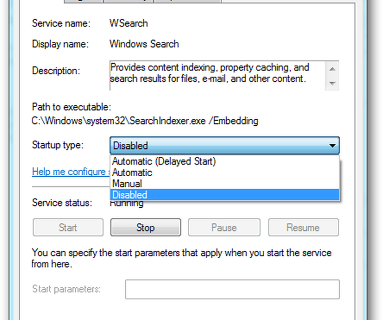Click the Running service status text
This screenshot has width=383, height=320.
127,204
